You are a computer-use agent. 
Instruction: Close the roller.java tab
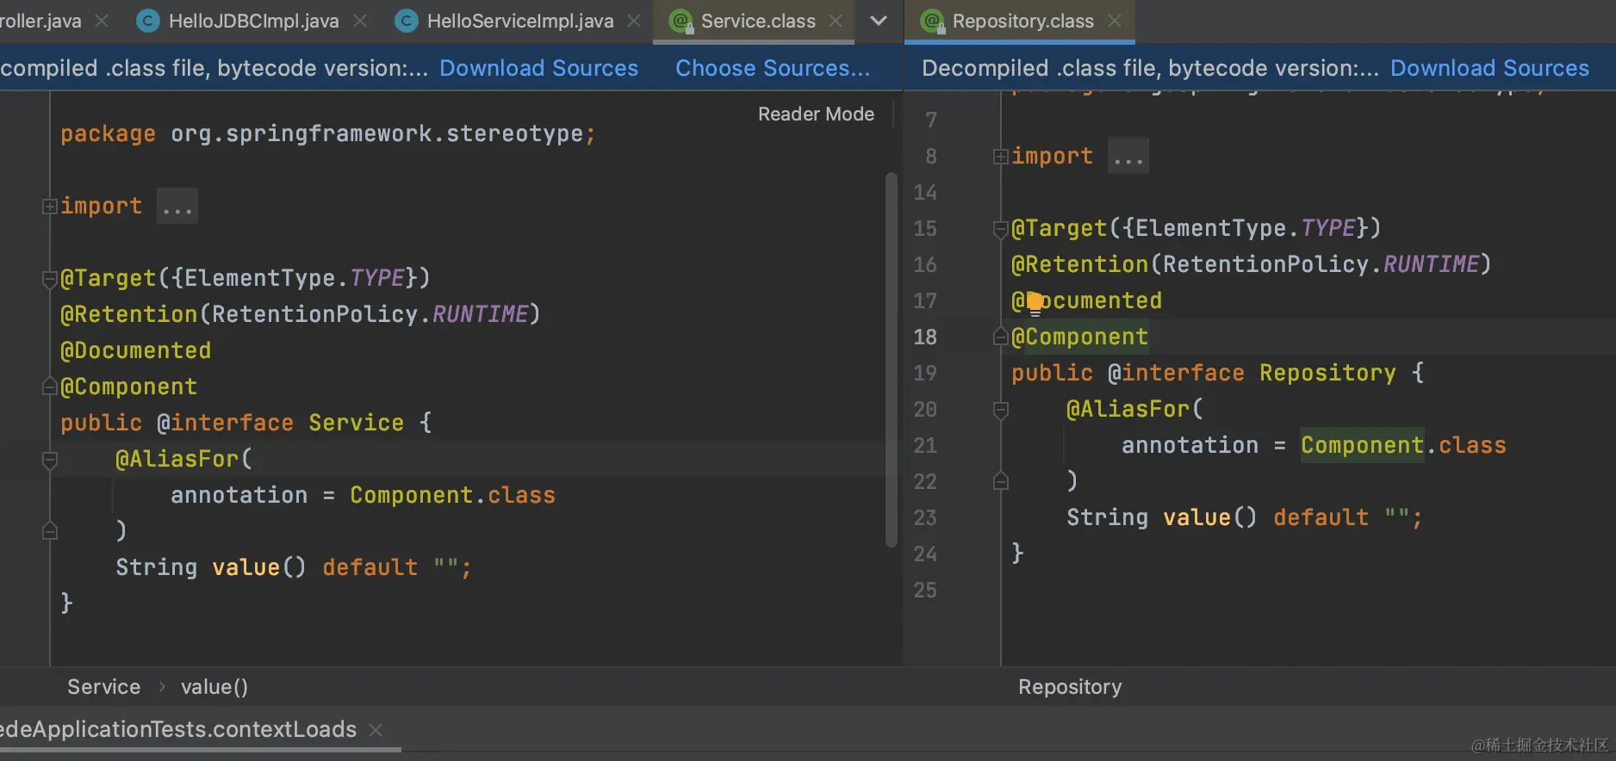pyautogui.click(x=102, y=21)
